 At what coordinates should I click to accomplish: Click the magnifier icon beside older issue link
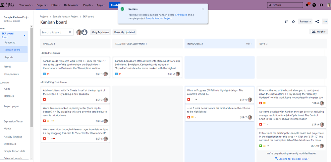click(276, 159)
